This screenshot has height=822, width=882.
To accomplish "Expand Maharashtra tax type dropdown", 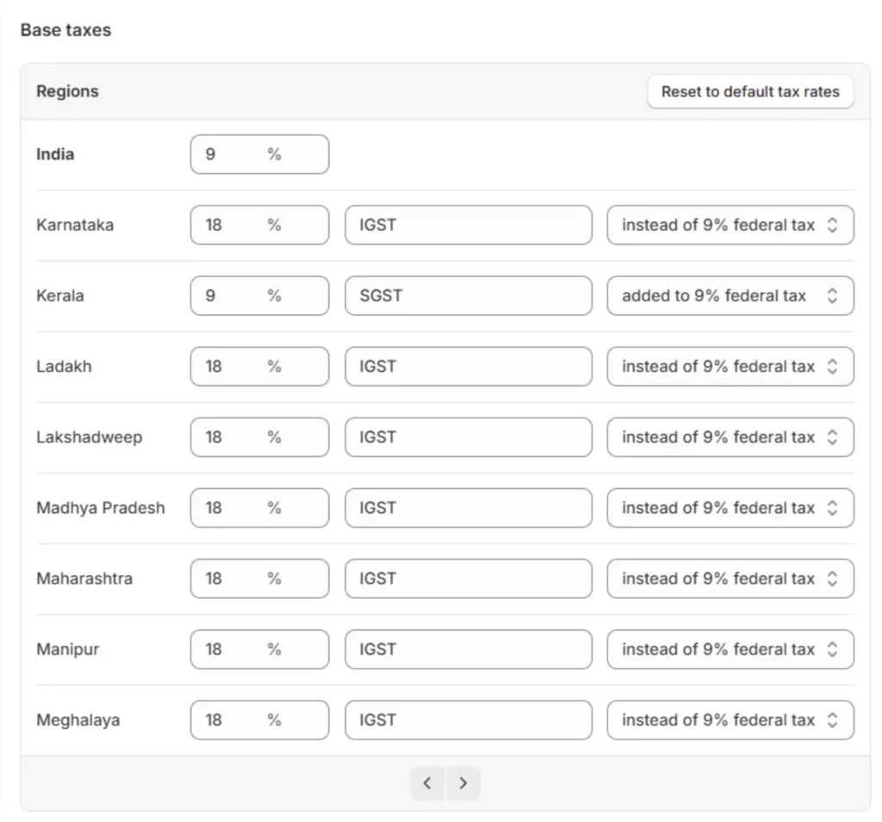I will [x=730, y=578].
